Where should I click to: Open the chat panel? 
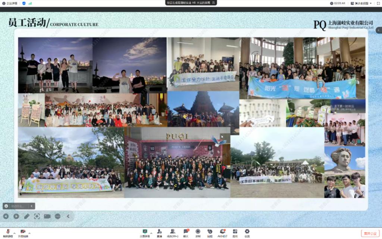tap(185, 232)
